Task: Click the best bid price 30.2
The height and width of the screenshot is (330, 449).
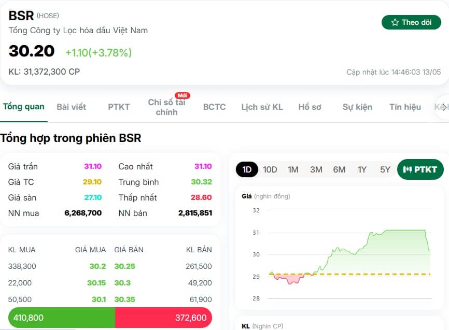Action: 97,266
